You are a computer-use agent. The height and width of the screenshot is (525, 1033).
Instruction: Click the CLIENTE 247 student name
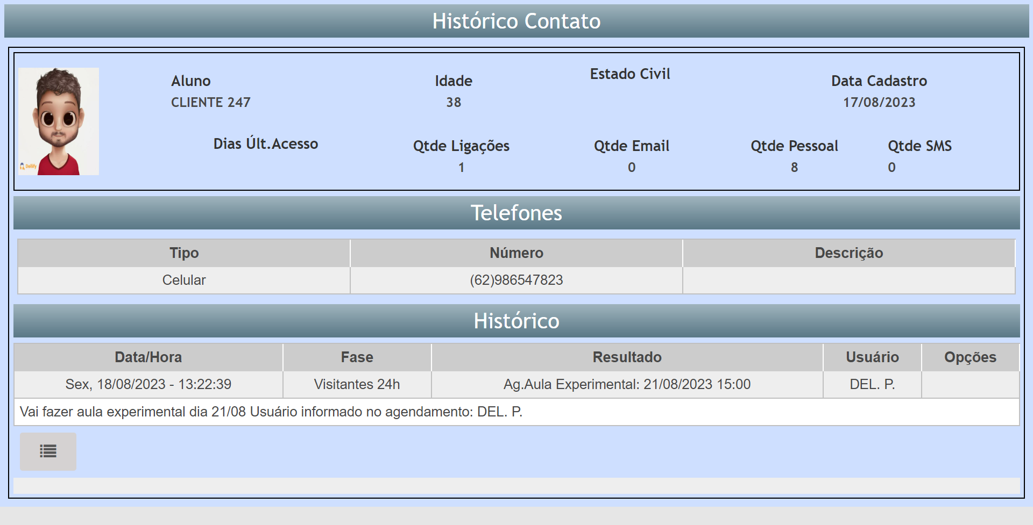[x=211, y=102]
